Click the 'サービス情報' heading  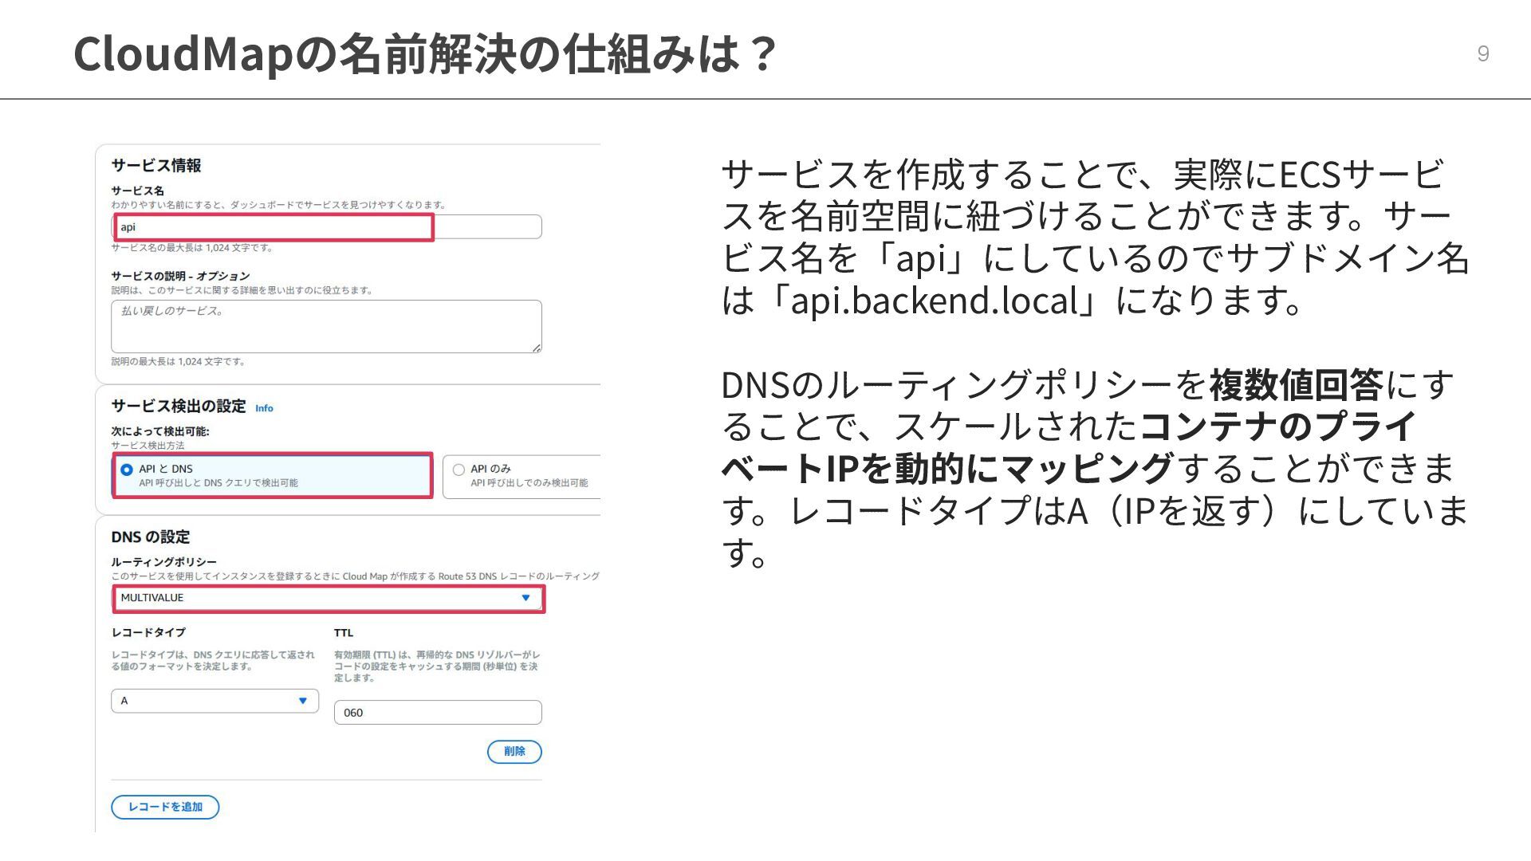click(156, 165)
